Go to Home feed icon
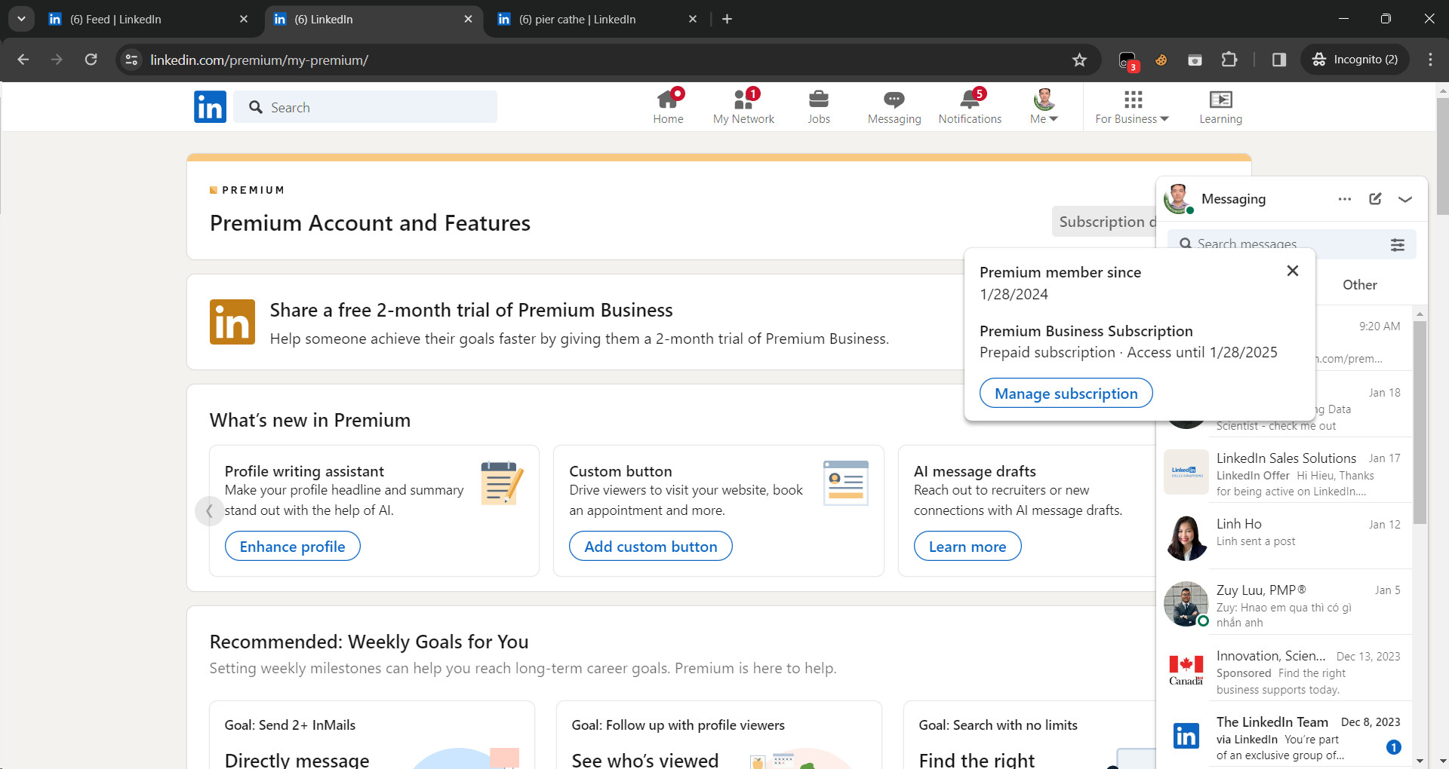Viewport: 1449px width, 769px height. (668, 106)
